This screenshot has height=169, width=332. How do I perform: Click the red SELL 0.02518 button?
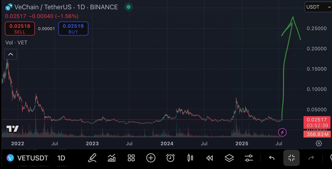[x=20, y=29]
